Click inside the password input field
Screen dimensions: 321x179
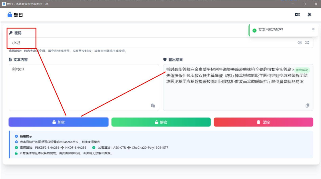(119, 42)
